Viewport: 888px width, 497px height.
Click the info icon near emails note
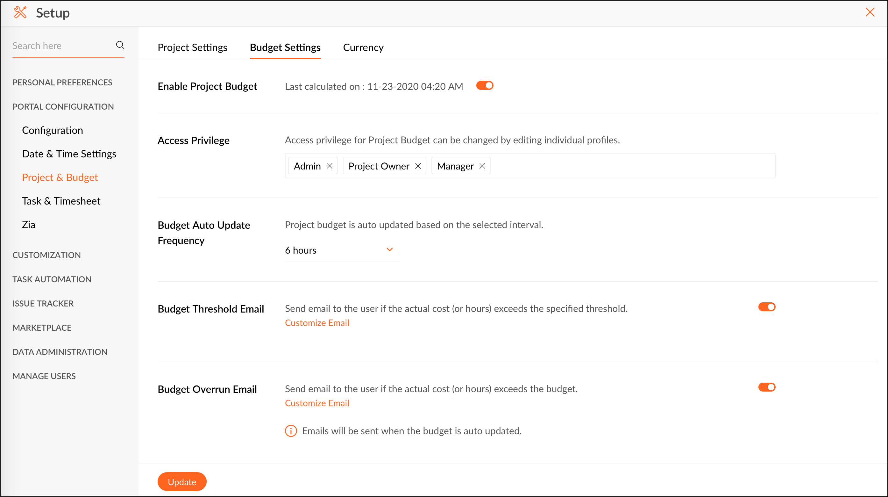(x=291, y=431)
